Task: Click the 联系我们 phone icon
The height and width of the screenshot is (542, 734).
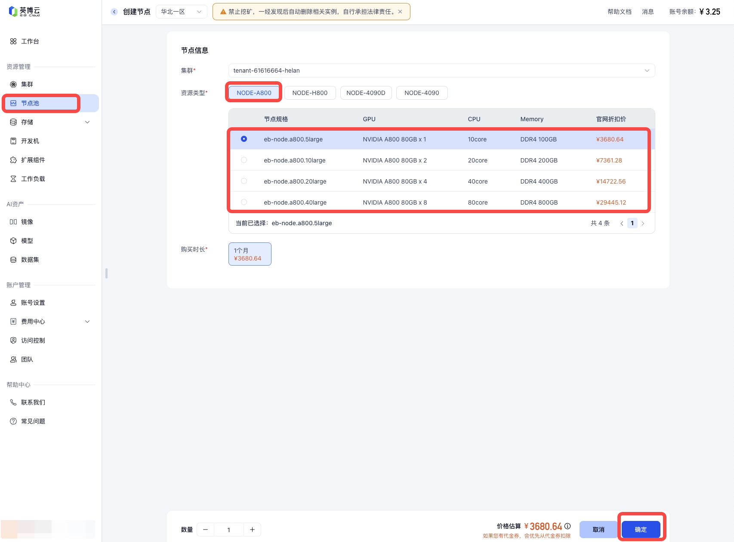Action: point(13,402)
